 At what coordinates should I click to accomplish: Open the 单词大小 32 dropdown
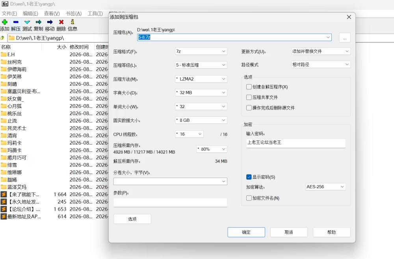201,106
